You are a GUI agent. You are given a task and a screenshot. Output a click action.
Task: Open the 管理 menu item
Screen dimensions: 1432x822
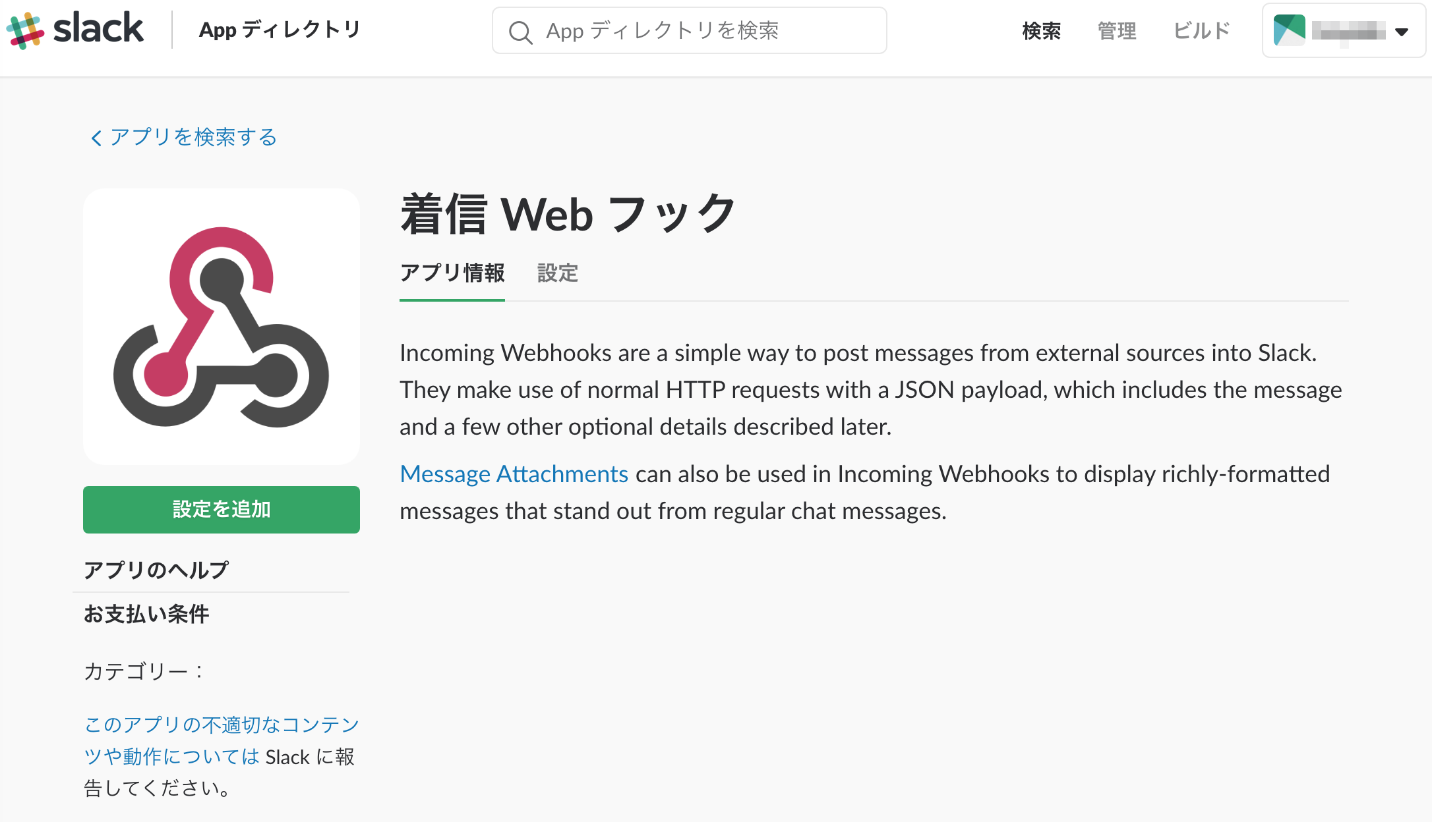(x=1116, y=30)
